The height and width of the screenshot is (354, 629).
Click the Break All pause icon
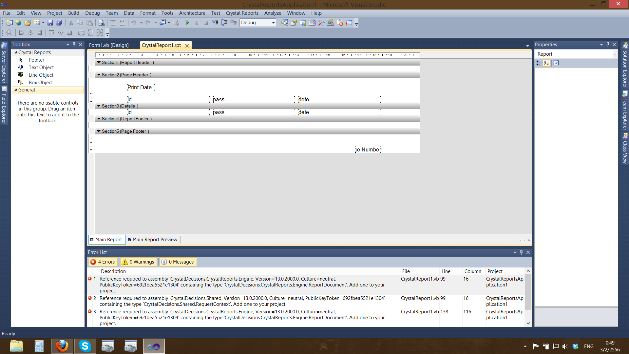tap(197, 23)
